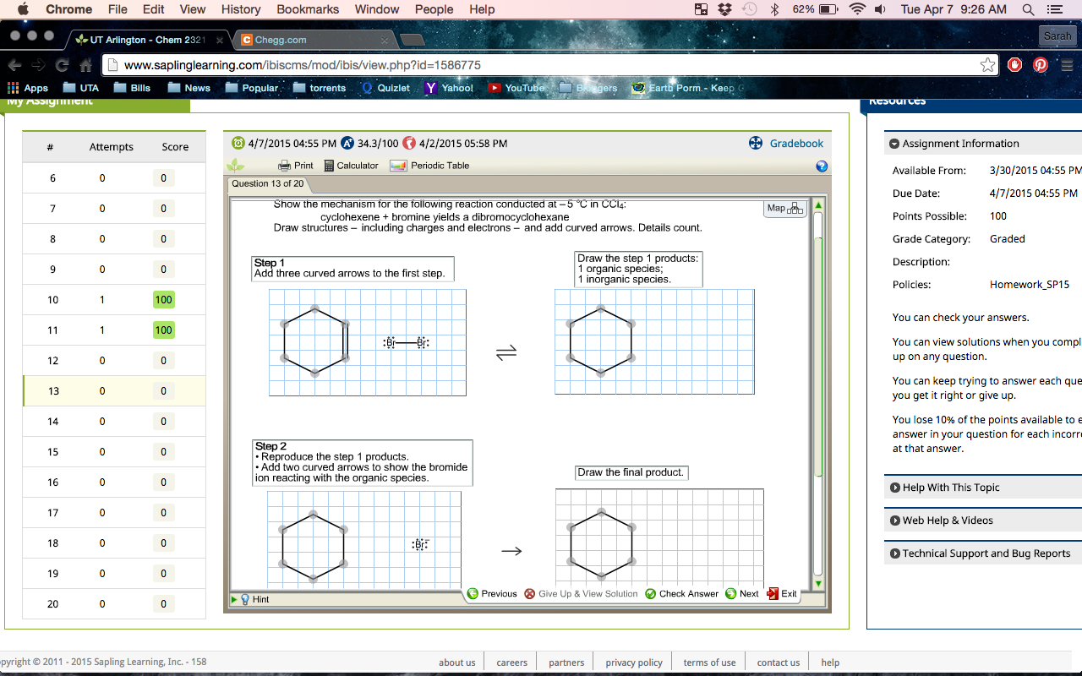1082x676 pixels.
Task: Open the Yahoo! bookmark
Action: [x=449, y=88]
